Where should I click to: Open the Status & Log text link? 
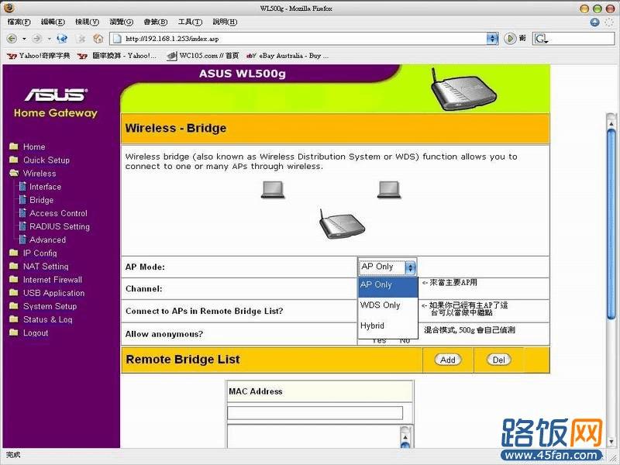coord(47,319)
